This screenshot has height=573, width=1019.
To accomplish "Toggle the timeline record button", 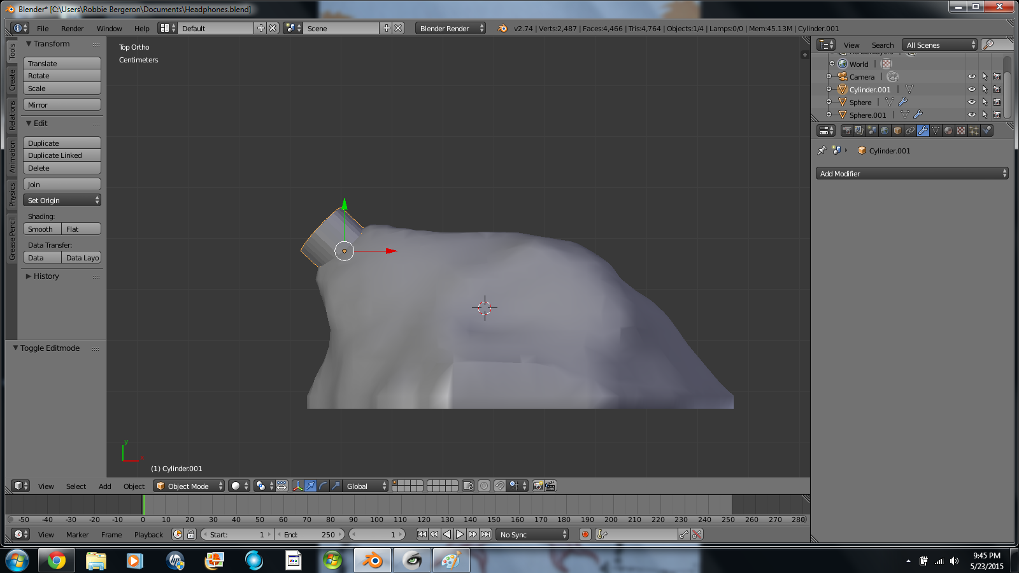I will tap(585, 534).
